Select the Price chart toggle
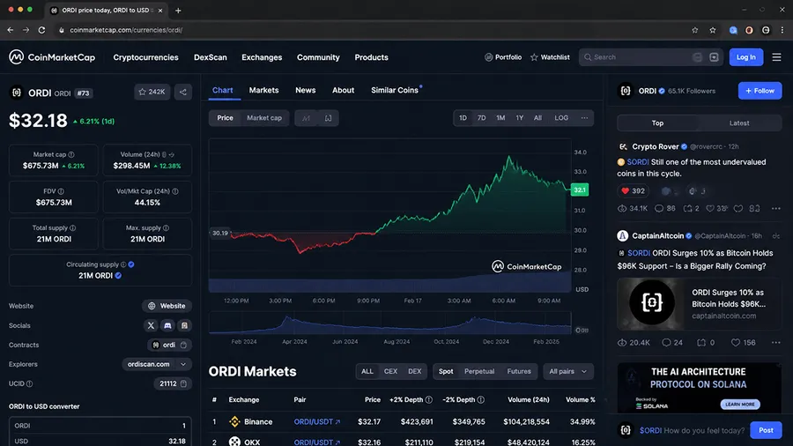The height and width of the screenshot is (446, 793). 225,118
